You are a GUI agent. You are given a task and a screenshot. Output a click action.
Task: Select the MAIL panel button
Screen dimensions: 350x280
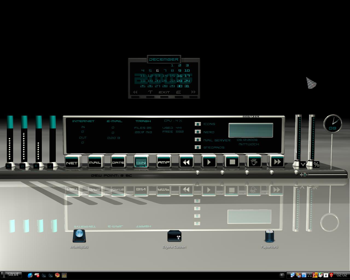coord(95,162)
